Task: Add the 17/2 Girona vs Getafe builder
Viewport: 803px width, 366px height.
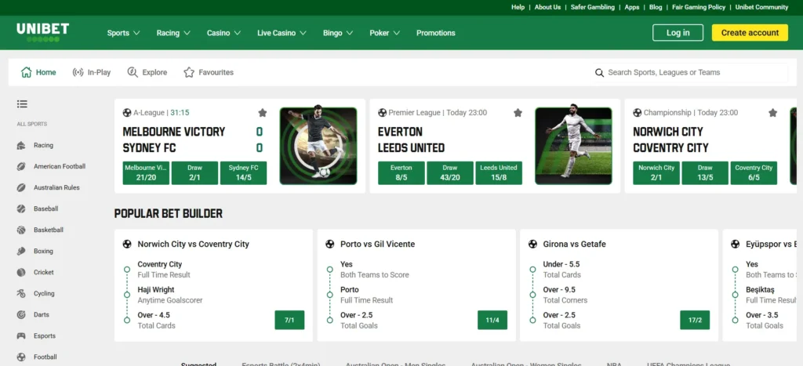Action: (695, 320)
